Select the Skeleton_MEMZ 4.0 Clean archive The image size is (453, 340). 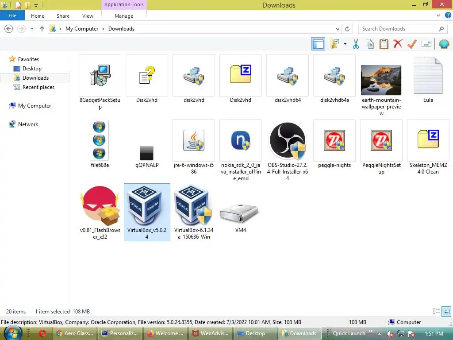(x=428, y=139)
